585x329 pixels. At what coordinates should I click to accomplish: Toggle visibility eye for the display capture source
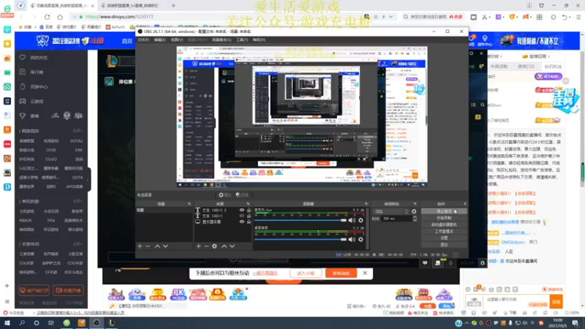pyautogui.click(x=242, y=222)
